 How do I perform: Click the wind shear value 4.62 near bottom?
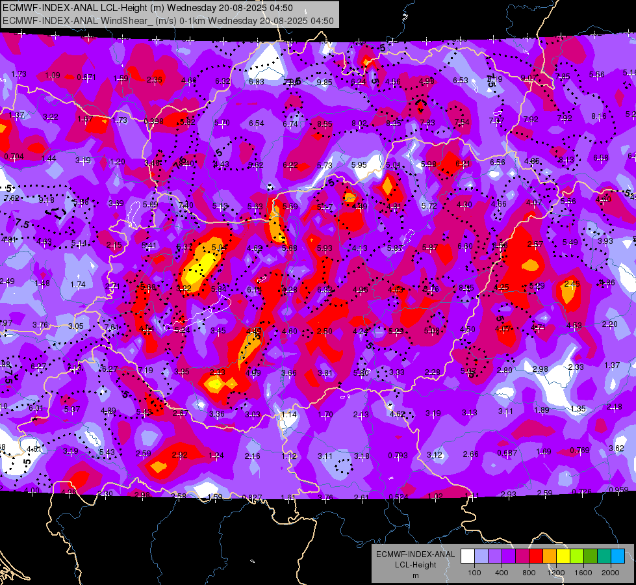pyautogui.click(x=398, y=413)
